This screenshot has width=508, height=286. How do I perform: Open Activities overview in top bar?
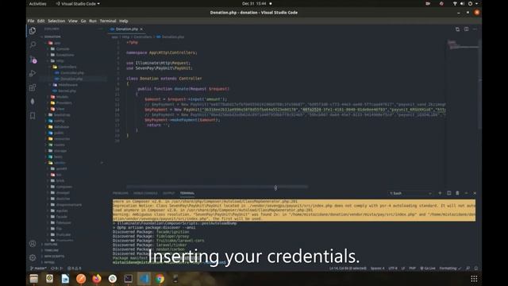37,3
